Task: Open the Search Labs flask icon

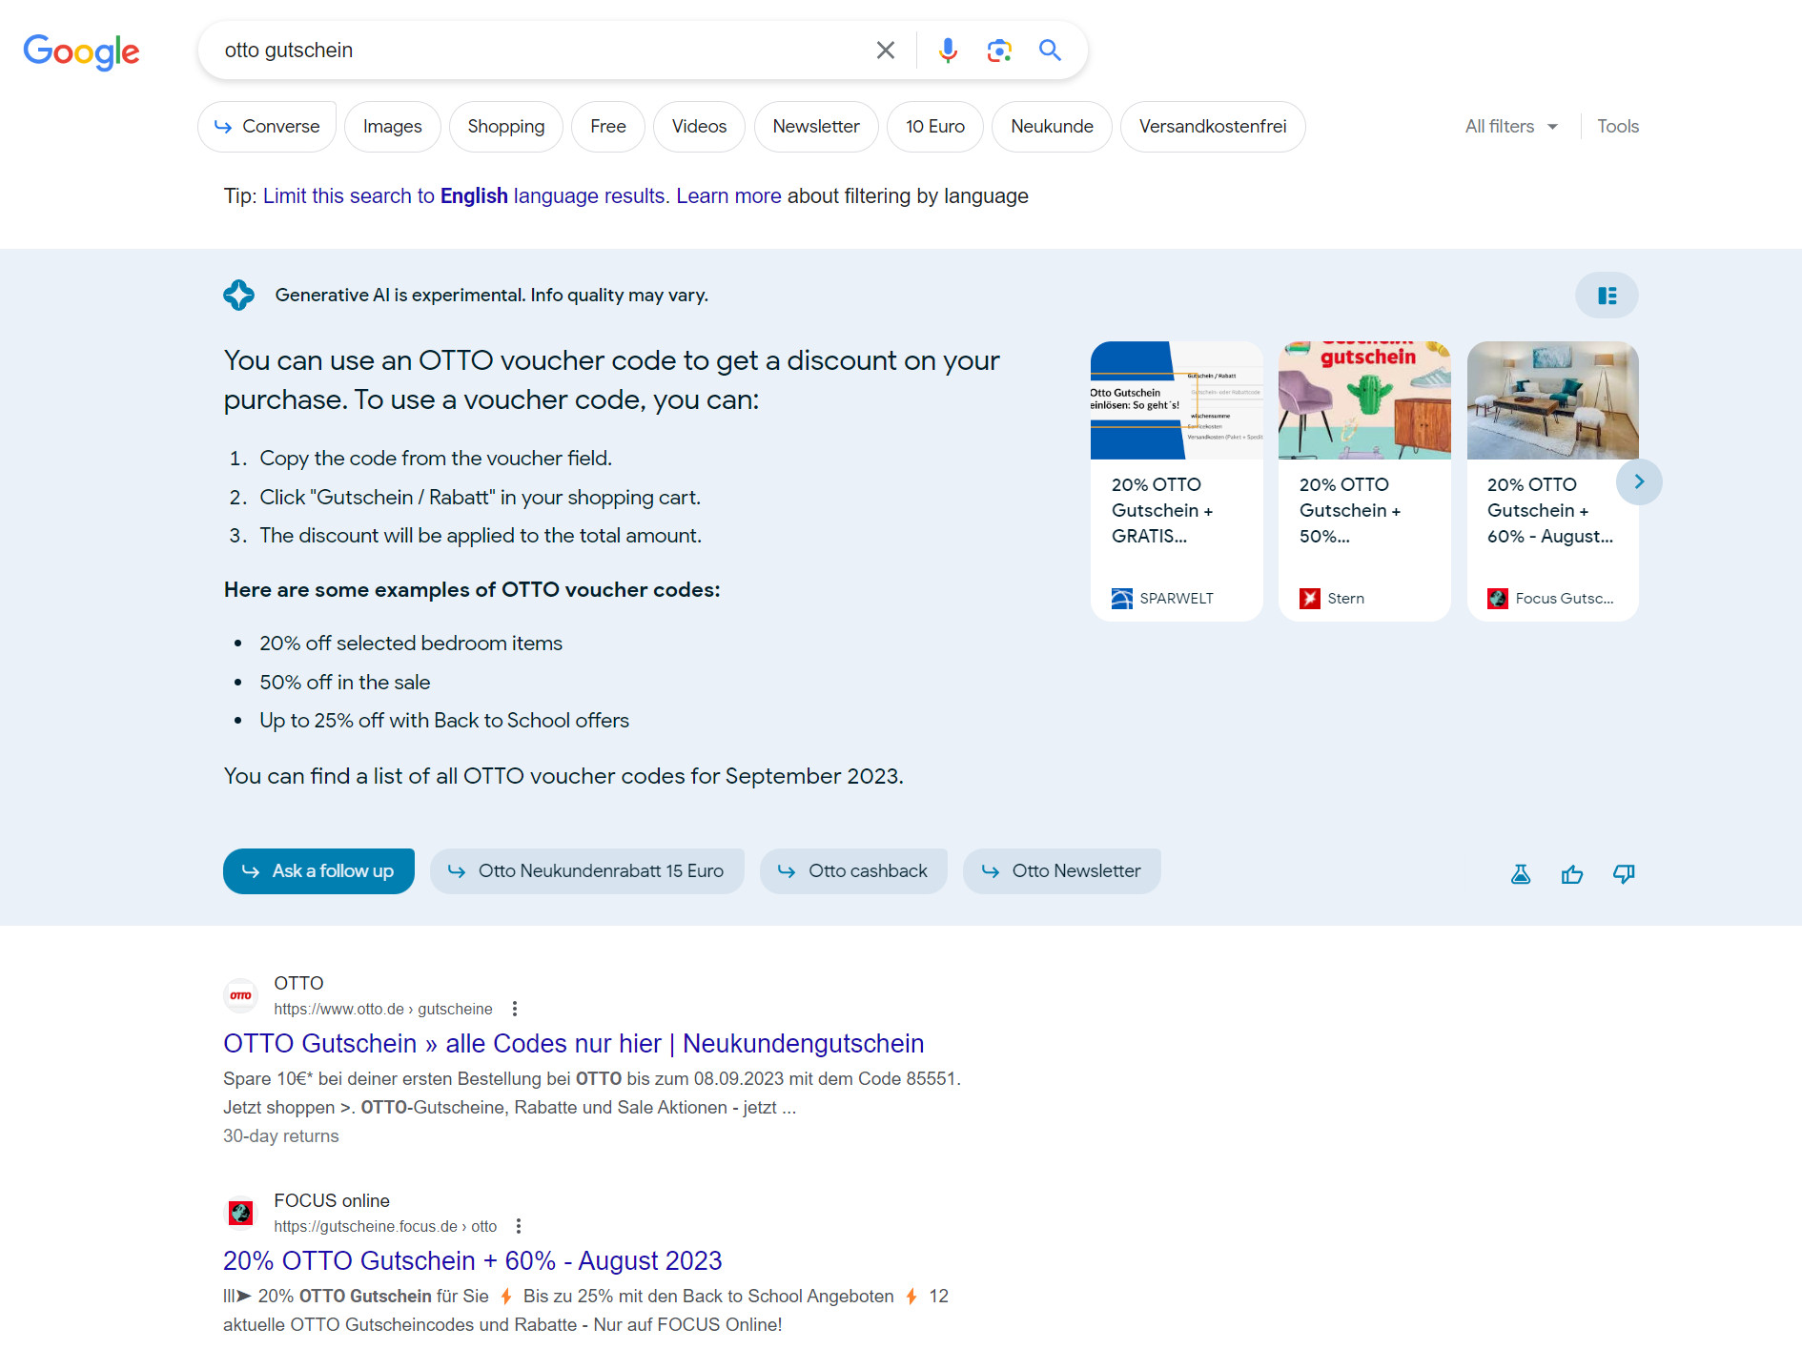Action: (x=1521, y=873)
